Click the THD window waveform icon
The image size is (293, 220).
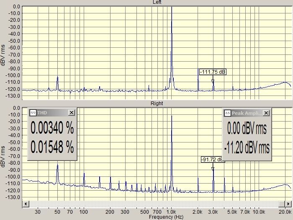[33, 113]
